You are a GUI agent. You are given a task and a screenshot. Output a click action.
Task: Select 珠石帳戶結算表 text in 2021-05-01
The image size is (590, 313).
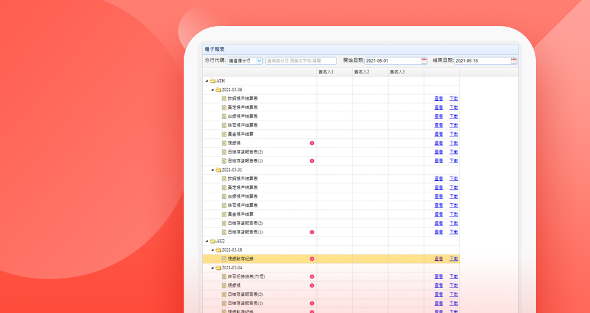243,206
